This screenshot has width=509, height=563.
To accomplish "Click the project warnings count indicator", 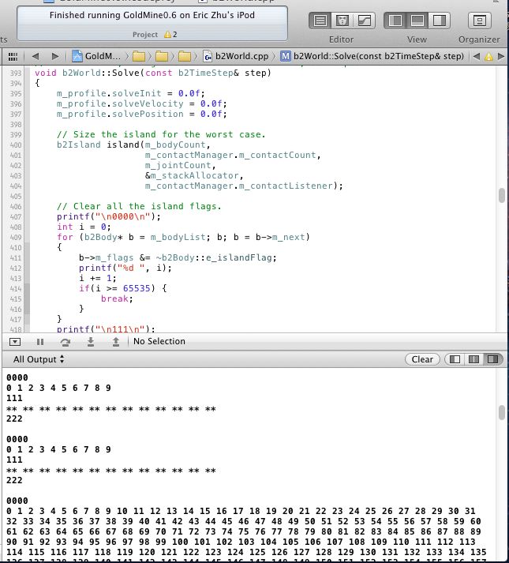I will pyautogui.click(x=170, y=35).
